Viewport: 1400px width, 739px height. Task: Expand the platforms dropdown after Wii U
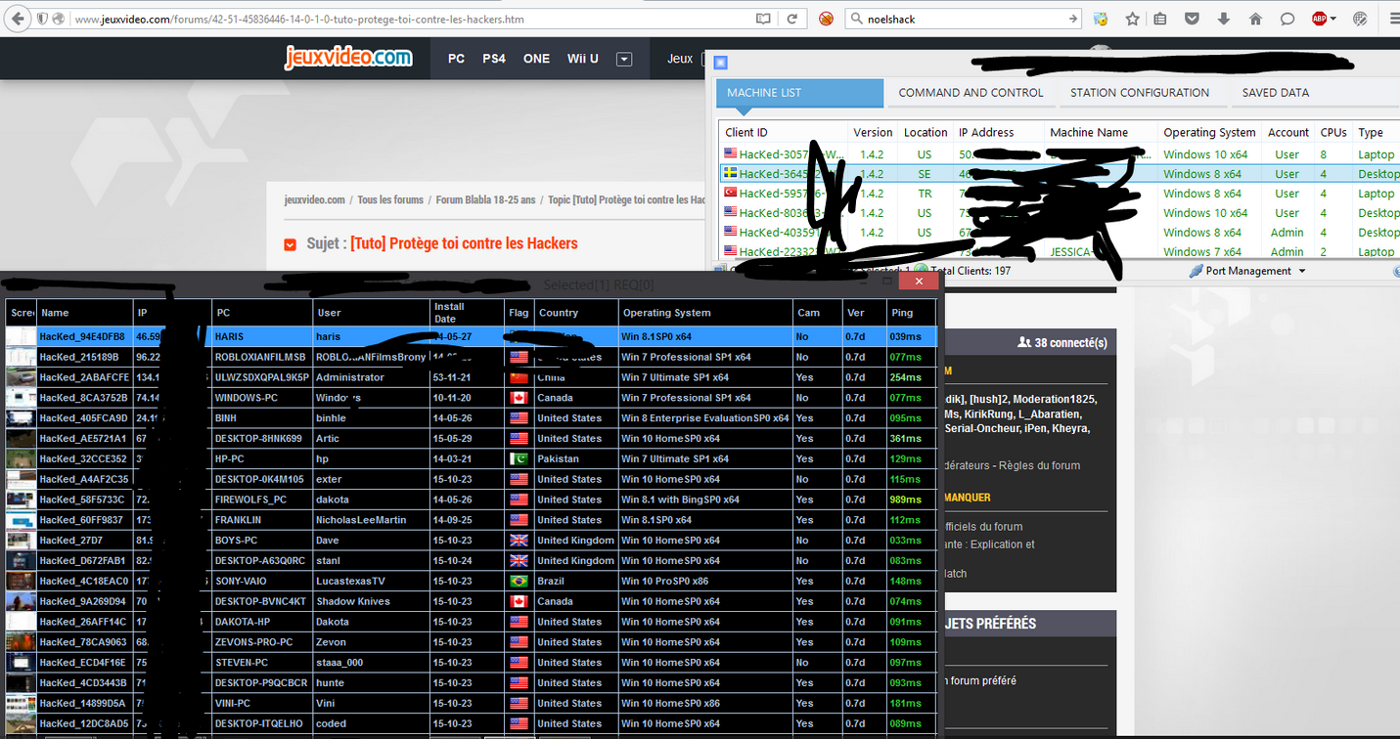624,59
